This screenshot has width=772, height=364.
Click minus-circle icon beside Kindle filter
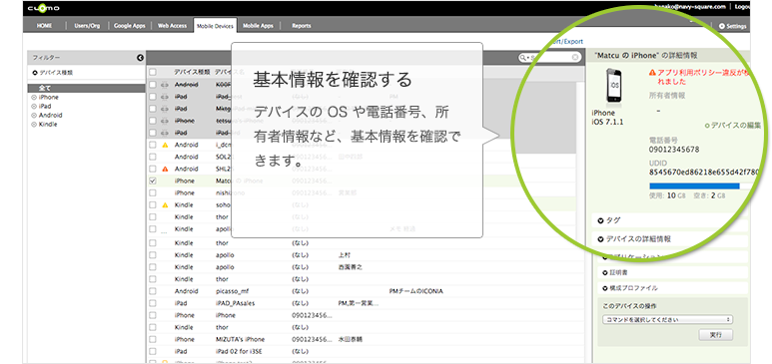click(x=34, y=125)
